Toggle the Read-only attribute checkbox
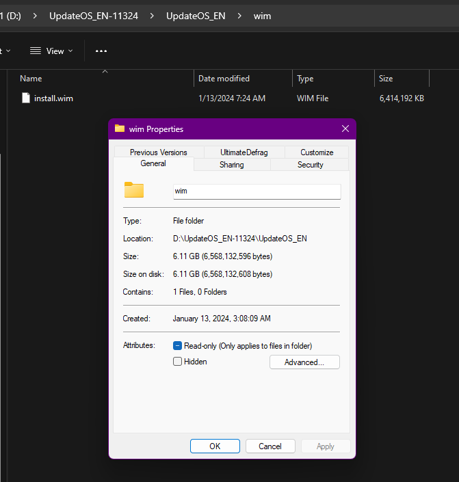Viewport: 459px width, 482px height. pyautogui.click(x=177, y=346)
